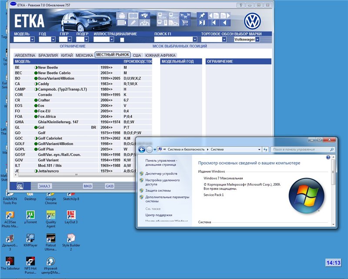Toggle the НАЛИЧИЕ checkbox
The image size is (348, 279).
(x=122, y=40)
